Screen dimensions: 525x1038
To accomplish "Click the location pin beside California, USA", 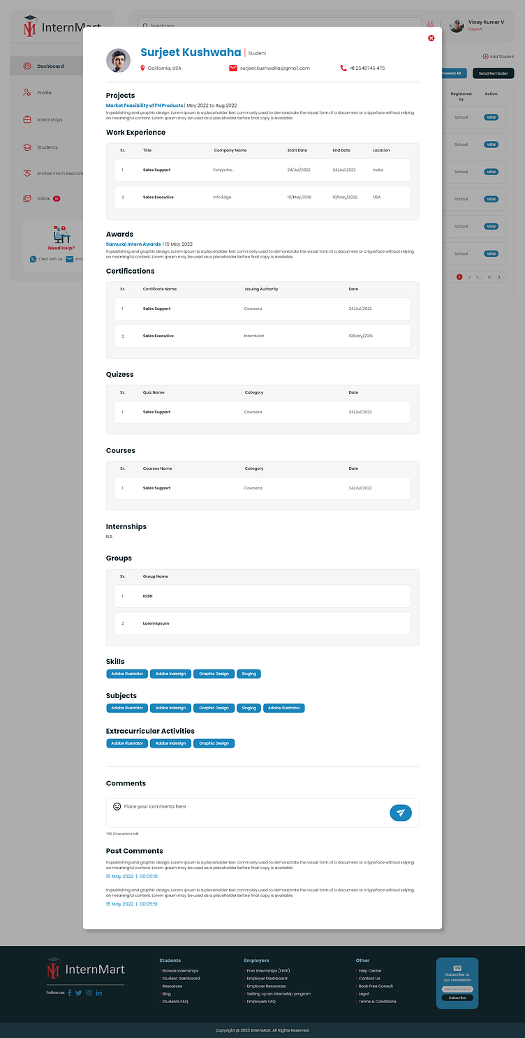I will tap(142, 68).
